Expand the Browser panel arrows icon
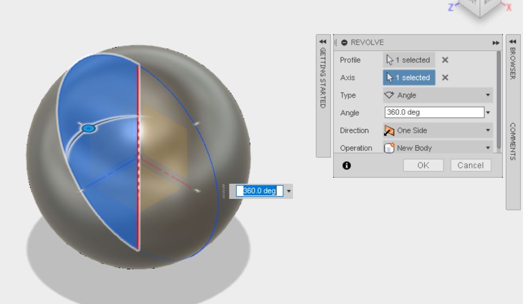523x304 pixels. pos(513,42)
